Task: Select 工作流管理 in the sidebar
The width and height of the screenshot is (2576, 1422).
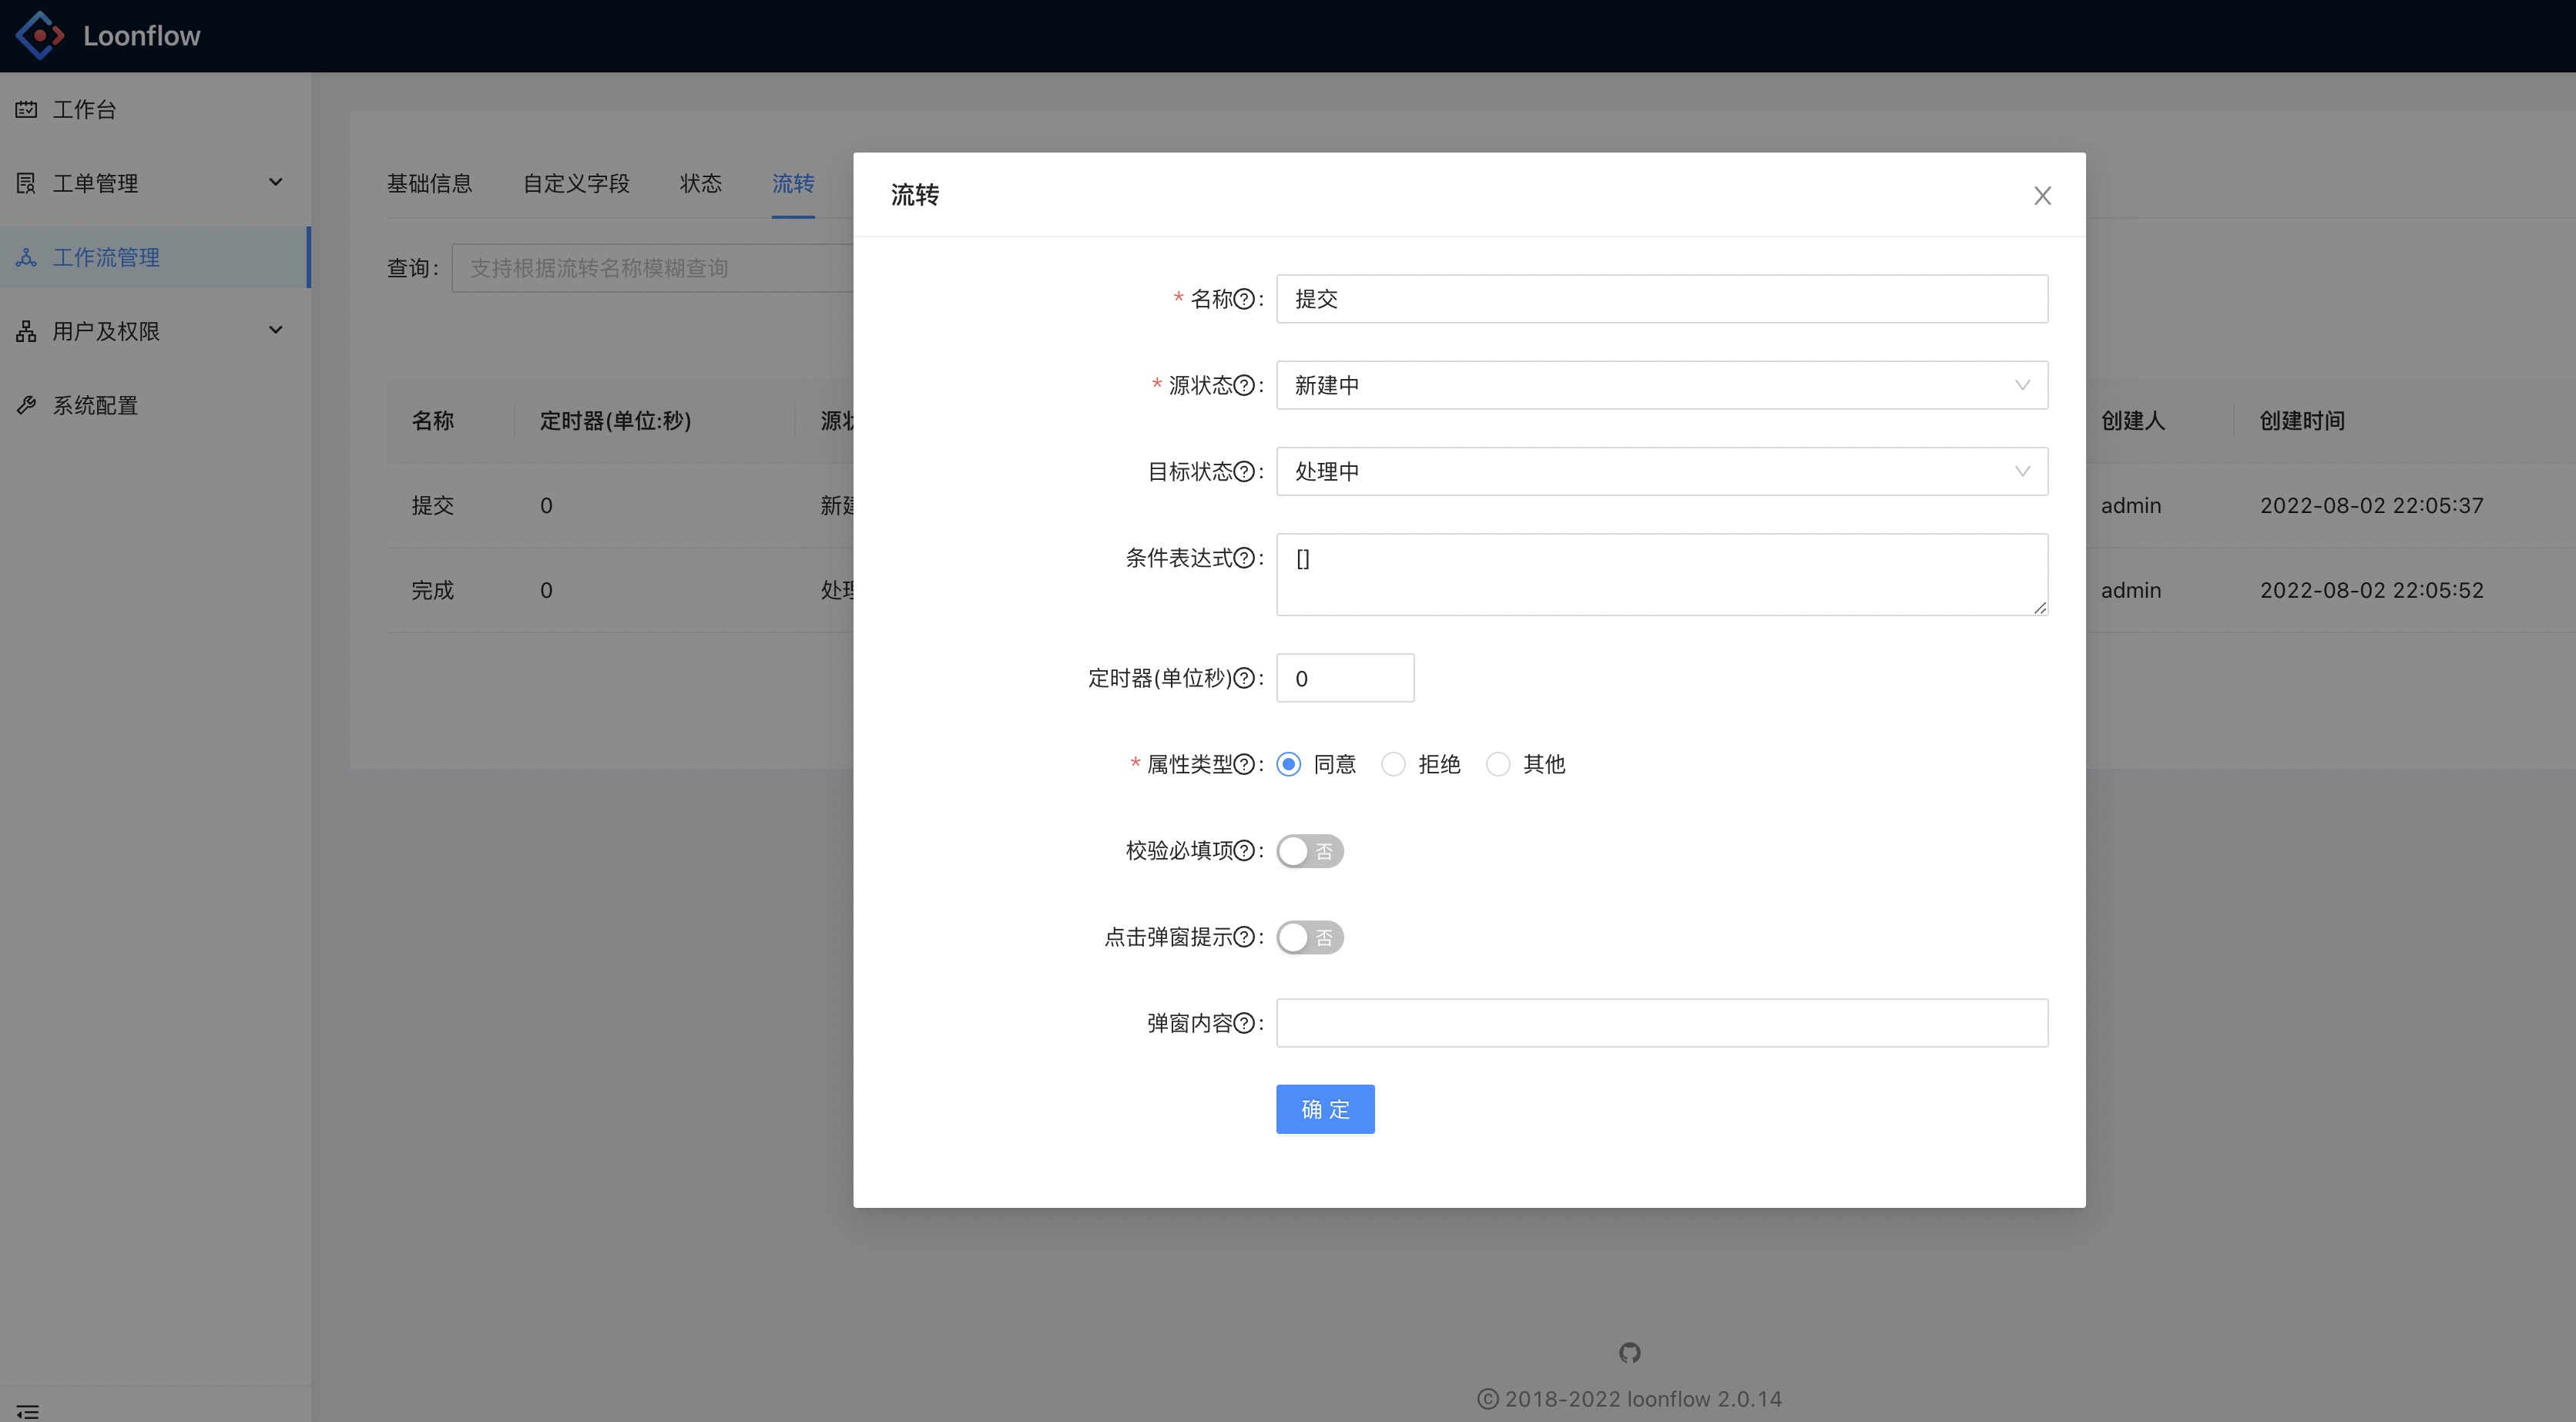Action: tap(155, 257)
